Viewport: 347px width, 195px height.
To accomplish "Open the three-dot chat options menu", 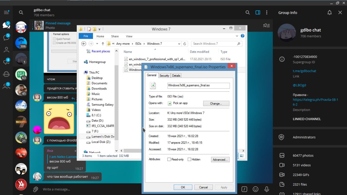I will [267, 12].
